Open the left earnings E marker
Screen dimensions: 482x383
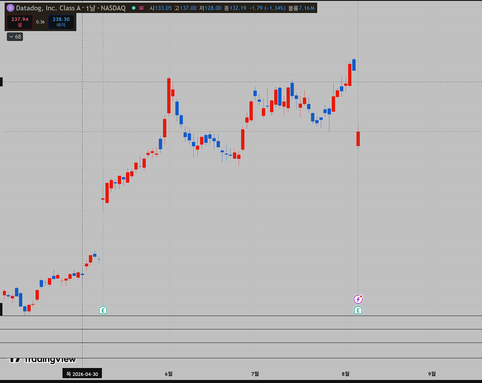pyautogui.click(x=103, y=310)
